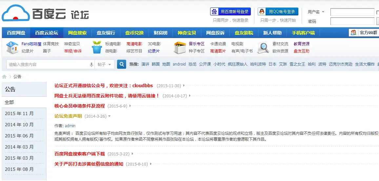Collapse the 论坛免责声明 announcement arrow
Screen dimensions: 379x181
coord(109,116)
